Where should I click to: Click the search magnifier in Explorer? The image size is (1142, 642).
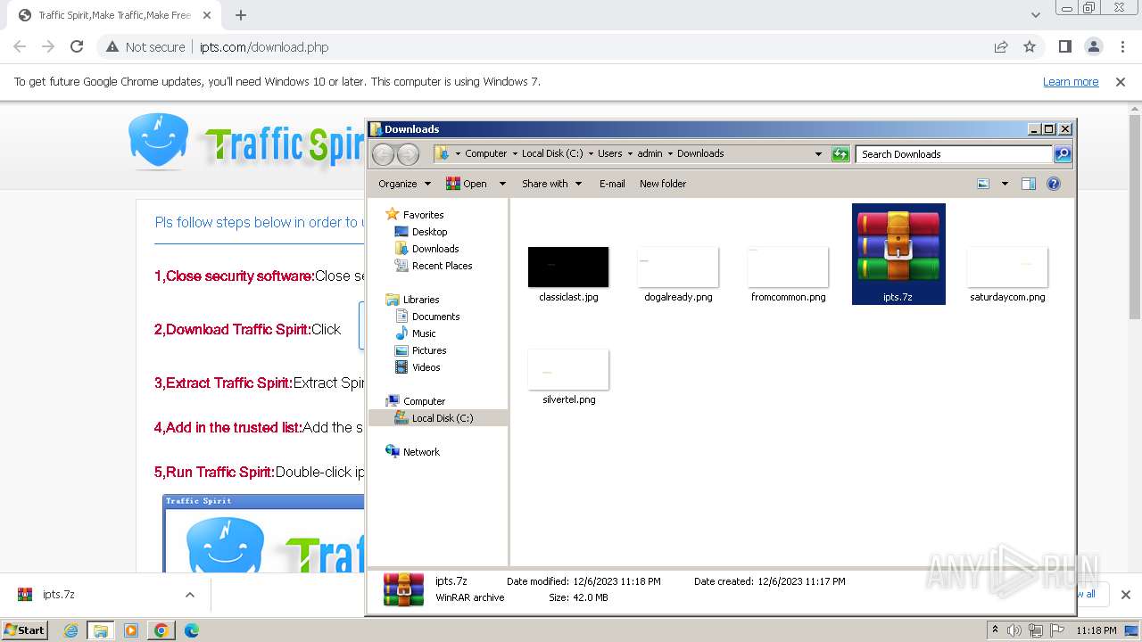1062,154
